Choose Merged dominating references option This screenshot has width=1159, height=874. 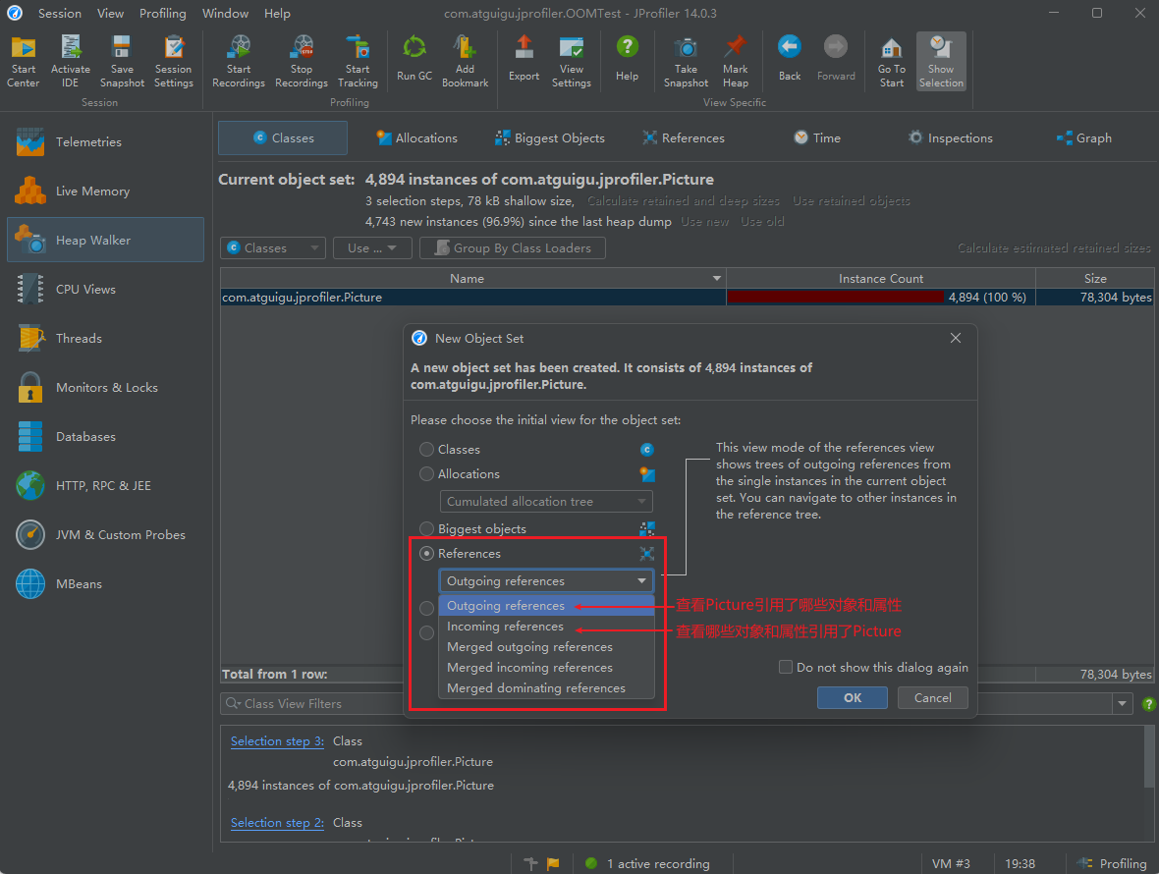pos(546,688)
